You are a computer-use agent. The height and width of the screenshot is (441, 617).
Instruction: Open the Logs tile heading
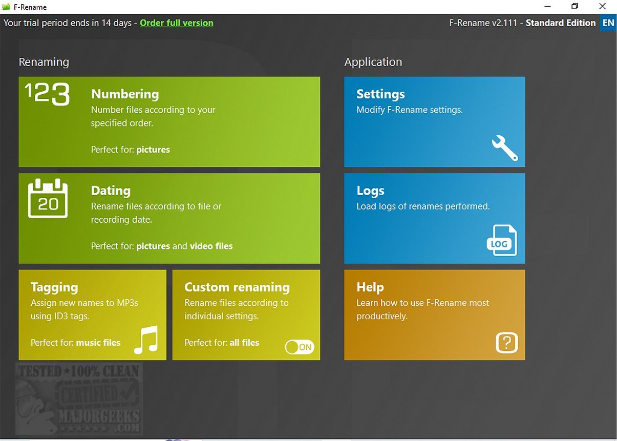(370, 191)
